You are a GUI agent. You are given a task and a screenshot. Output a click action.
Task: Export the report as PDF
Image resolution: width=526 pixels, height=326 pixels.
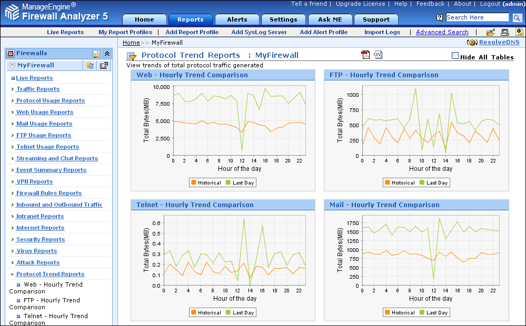click(365, 55)
